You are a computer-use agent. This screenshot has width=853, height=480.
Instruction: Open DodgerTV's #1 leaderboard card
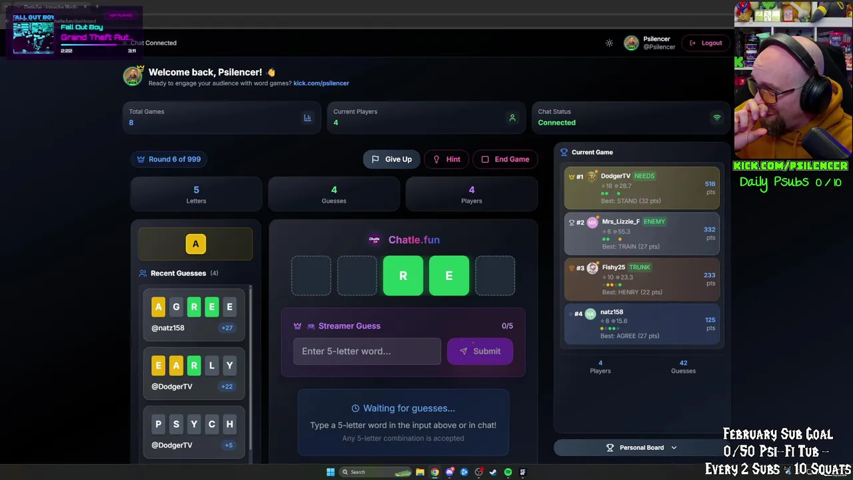(642, 188)
